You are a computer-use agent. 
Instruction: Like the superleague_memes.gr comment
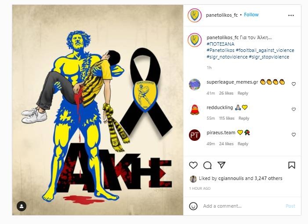click(294, 84)
